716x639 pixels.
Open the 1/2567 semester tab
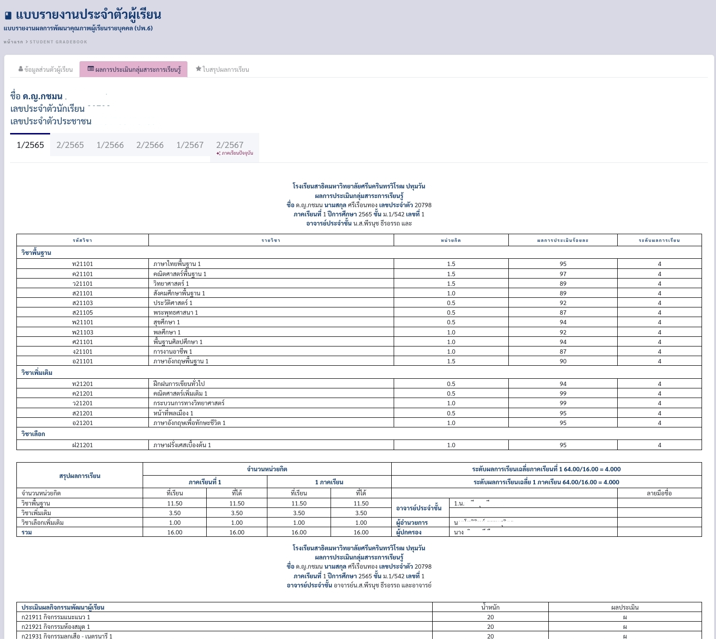tap(190, 145)
